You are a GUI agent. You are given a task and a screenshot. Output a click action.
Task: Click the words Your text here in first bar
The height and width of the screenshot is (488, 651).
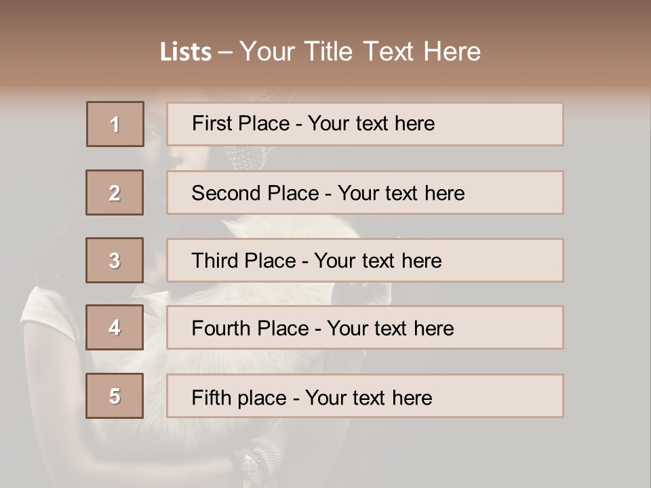click(371, 123)
